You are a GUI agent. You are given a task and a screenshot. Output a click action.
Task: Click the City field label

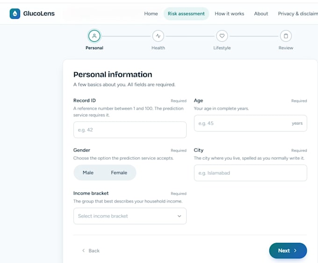199,150
